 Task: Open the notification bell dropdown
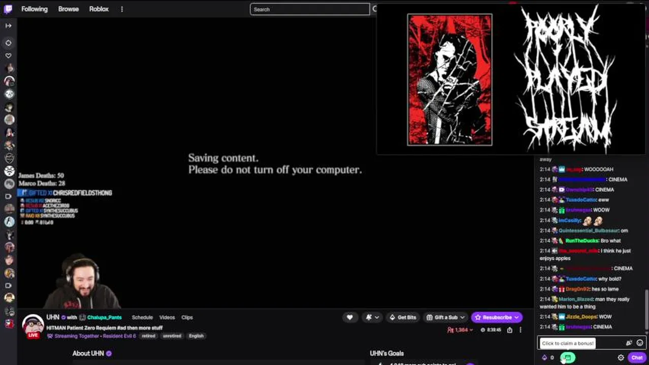(372, 317)
